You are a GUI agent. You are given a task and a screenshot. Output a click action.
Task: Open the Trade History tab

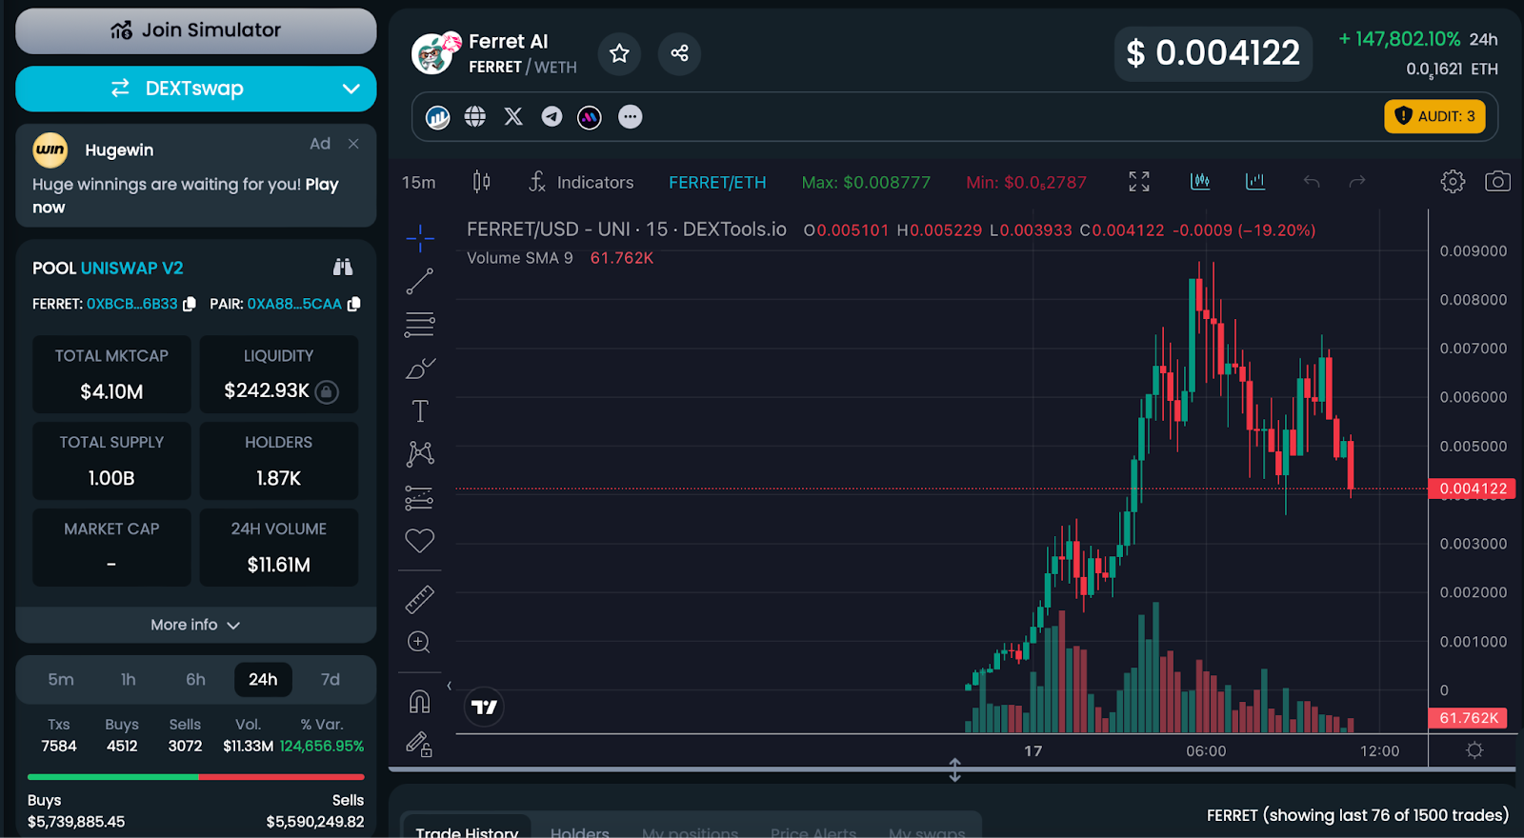467,831
